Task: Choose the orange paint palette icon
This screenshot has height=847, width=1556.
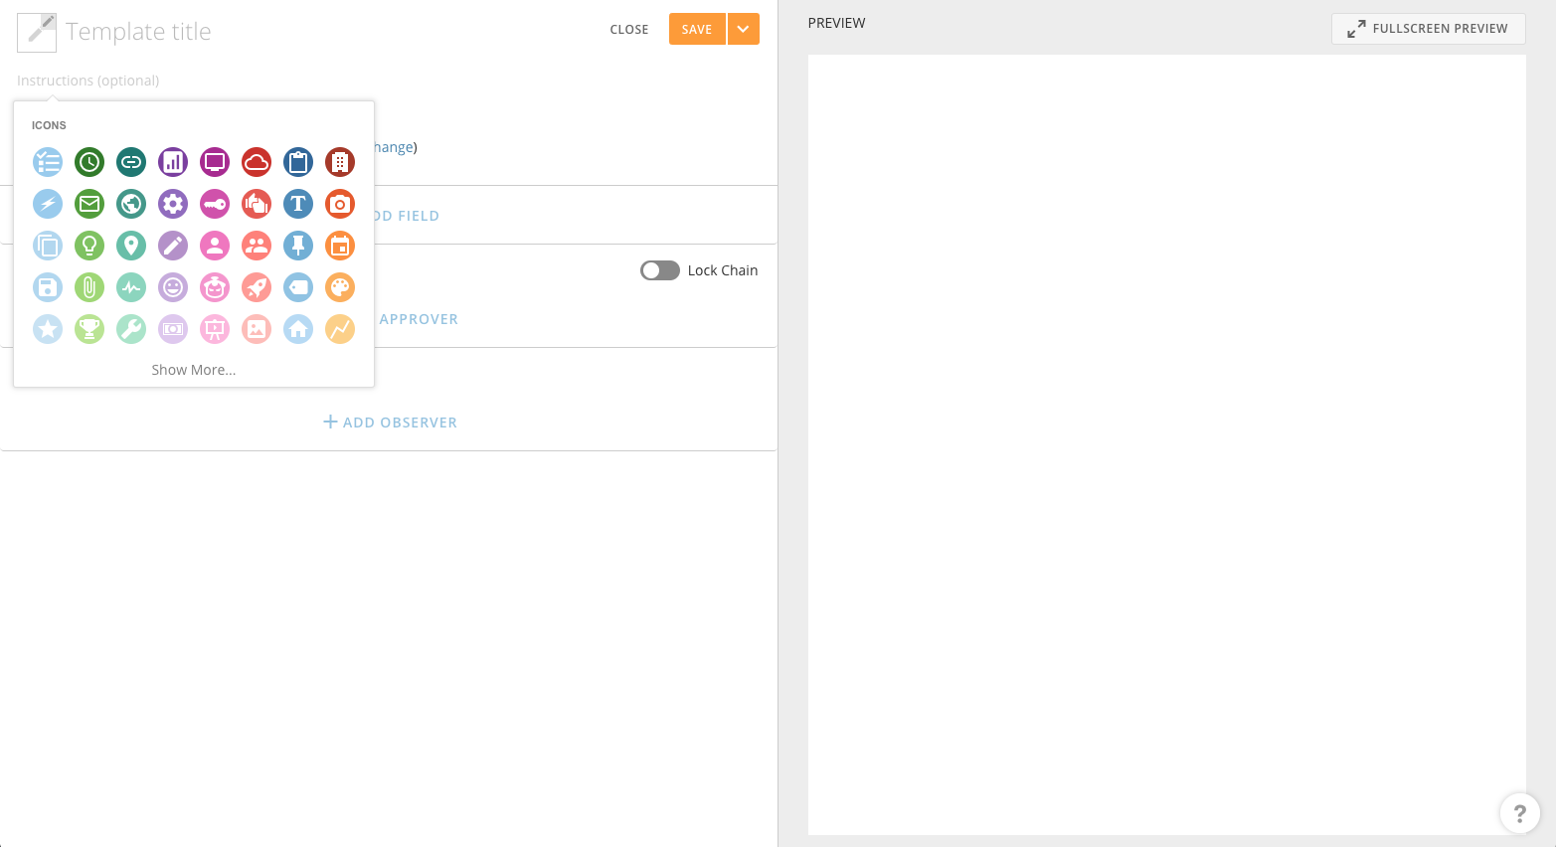Action: [x=340, y=287]
